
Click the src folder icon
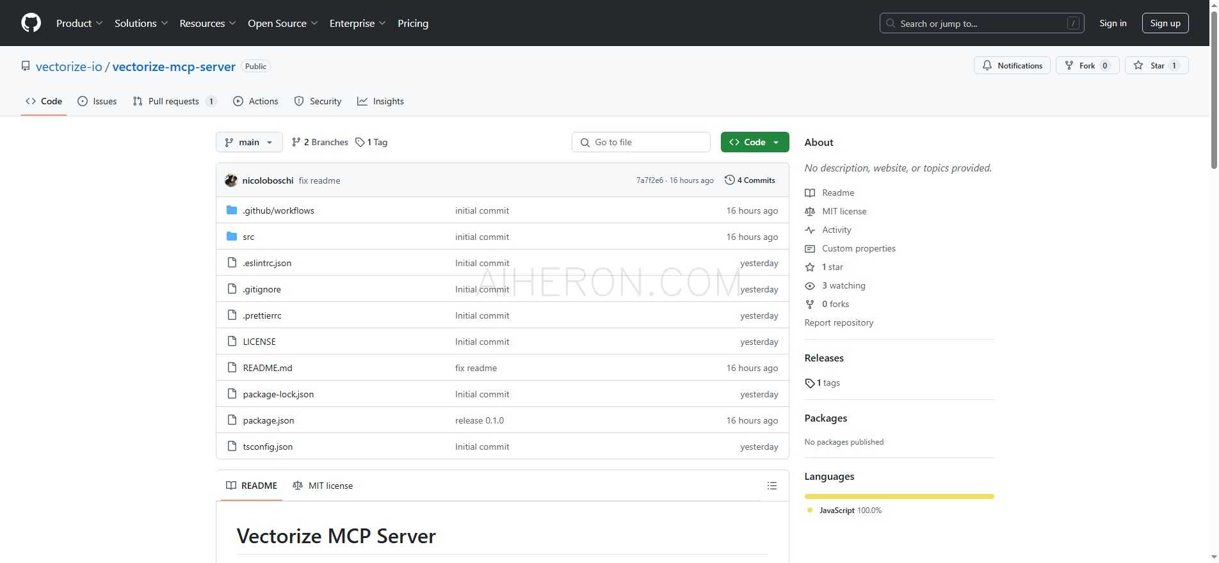point(232,237)
